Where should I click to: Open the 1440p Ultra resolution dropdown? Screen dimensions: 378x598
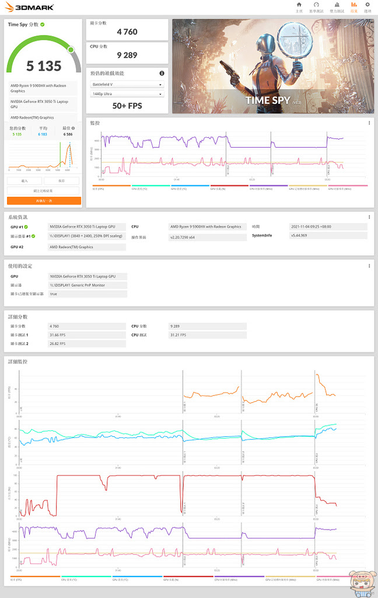pos(127,94)
